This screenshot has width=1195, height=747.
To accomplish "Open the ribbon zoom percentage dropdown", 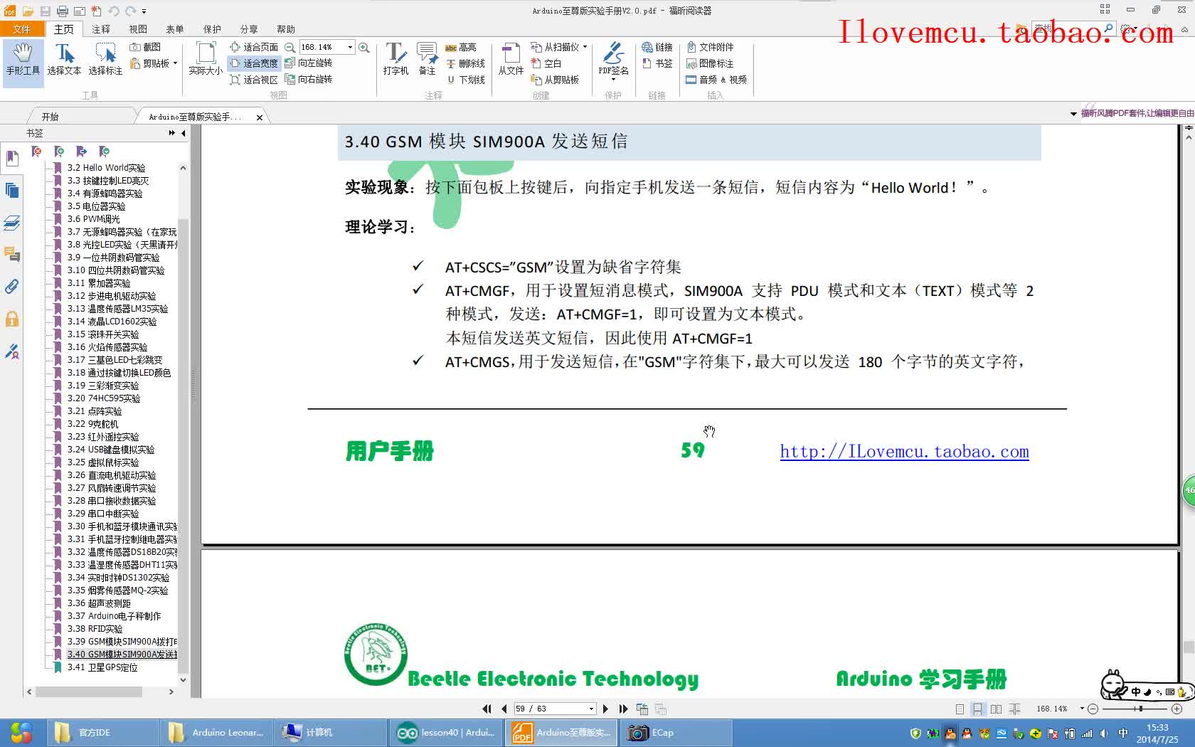I will (350, 48).
